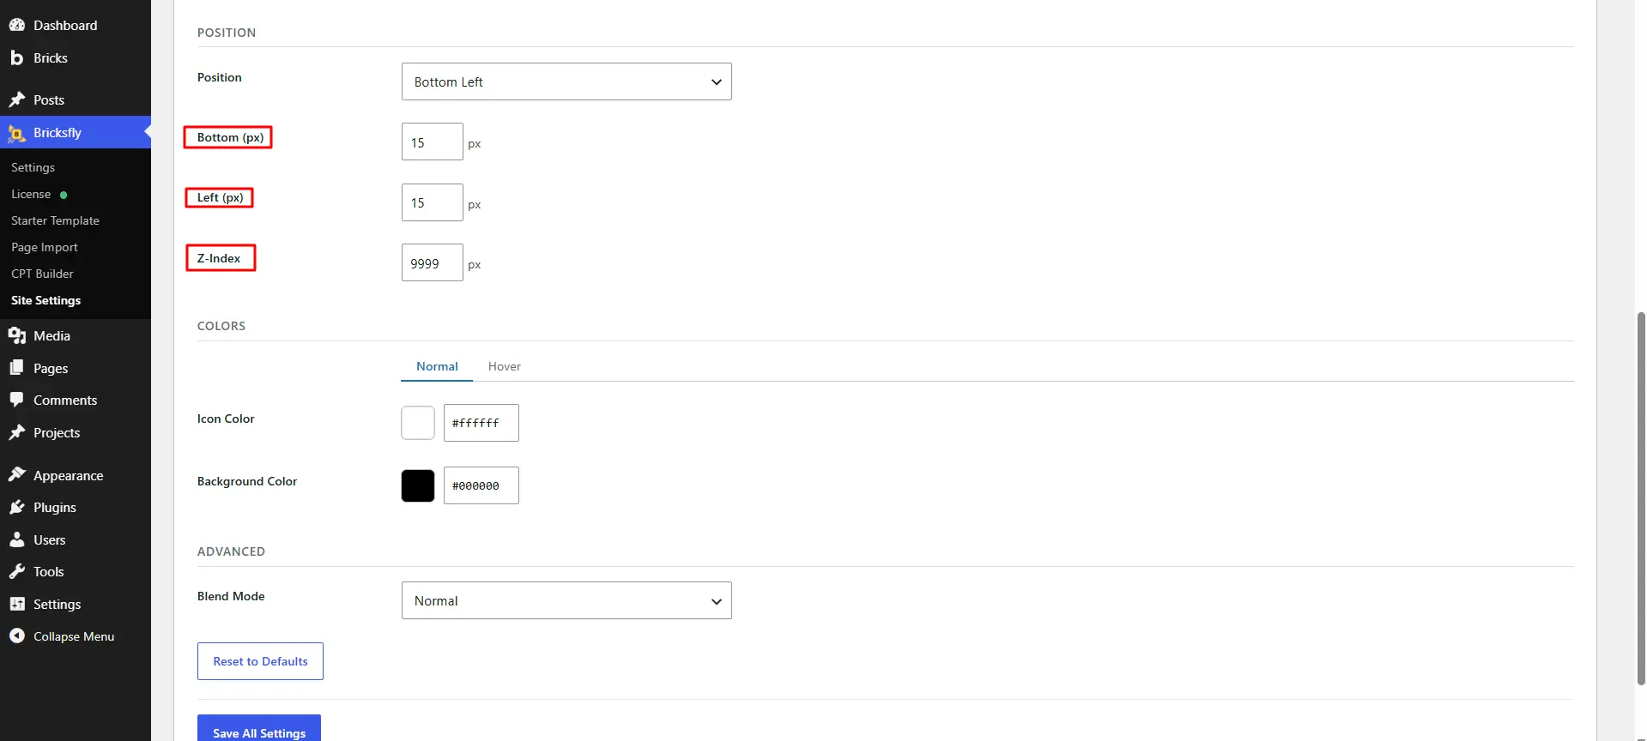The height and width of the screenshot is (741, 1647).
Task: Click the #ffffff icon color hex field
Action: click(481, 423)
